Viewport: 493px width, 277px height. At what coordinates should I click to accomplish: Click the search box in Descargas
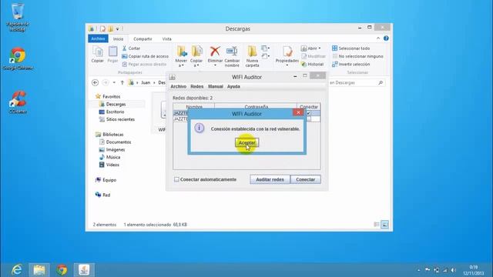point(356,82)
